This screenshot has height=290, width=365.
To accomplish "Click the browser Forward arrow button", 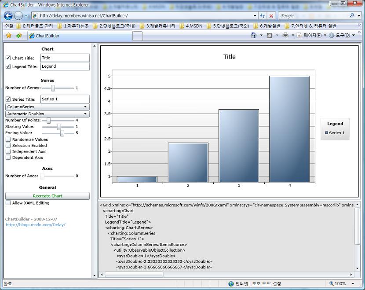I will pos(18,16).
